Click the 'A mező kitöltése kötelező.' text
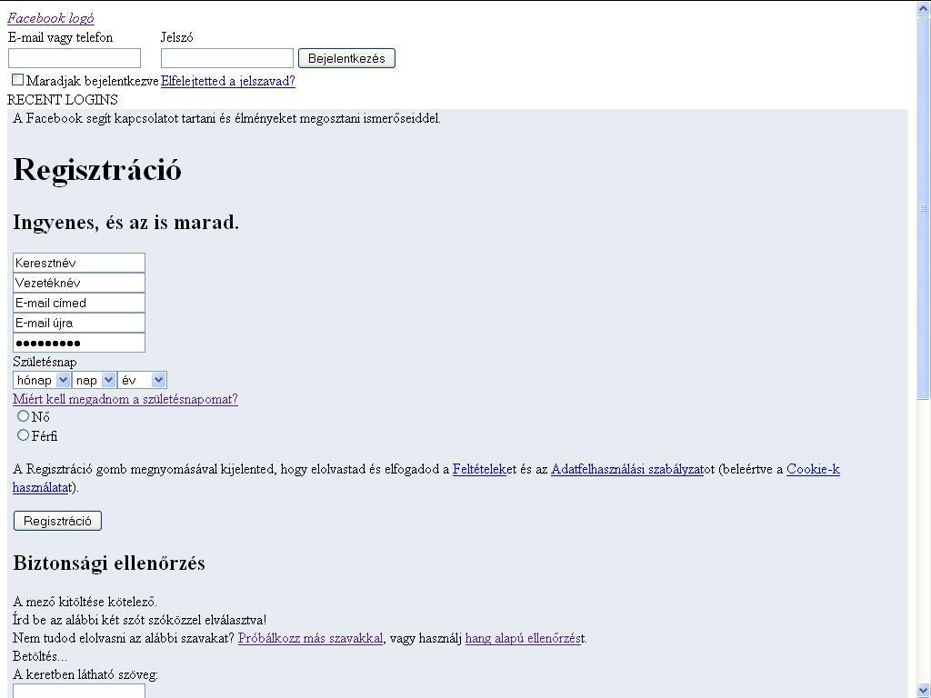The image size is (931, 698). tap(85, 602)
